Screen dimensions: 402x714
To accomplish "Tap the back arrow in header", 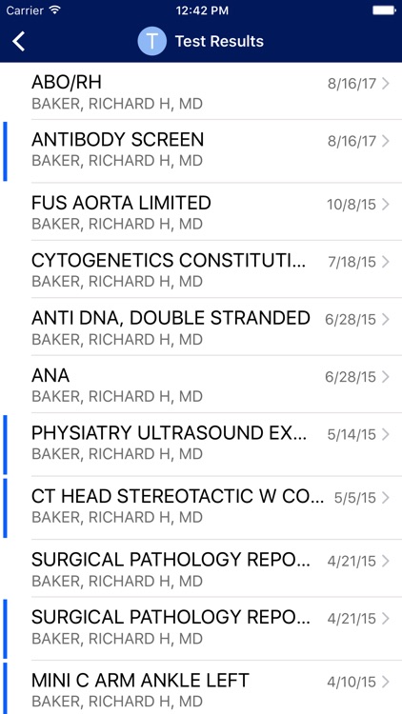I will click(x=18, y=42).
